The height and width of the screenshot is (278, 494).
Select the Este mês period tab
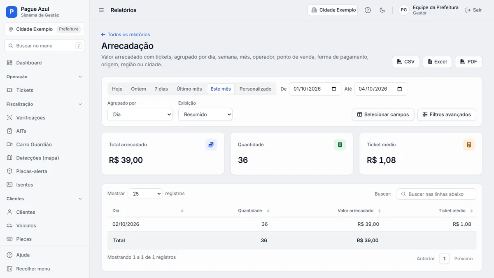point(221,89)
